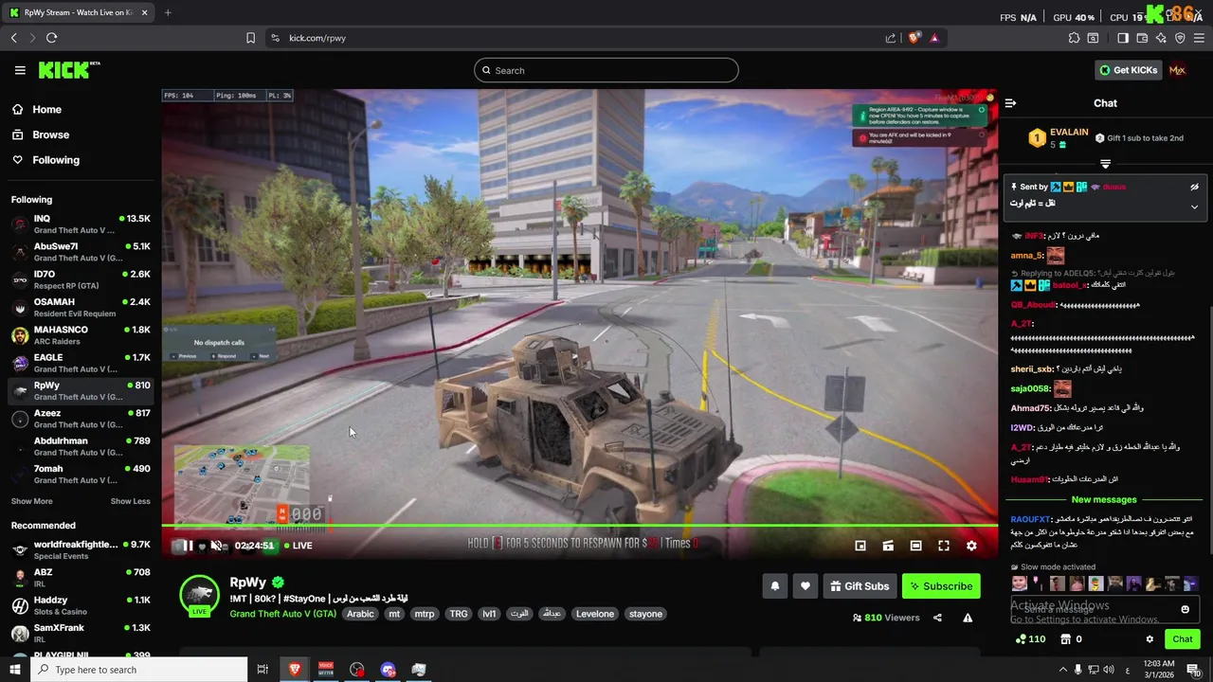Share the stream via the share icon
Screen dimensions: 1213x682
[x=937, y=618]
